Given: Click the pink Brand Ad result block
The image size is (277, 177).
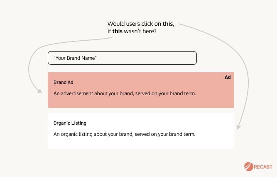Looking at the screenshot, I should tap(141, 90).
